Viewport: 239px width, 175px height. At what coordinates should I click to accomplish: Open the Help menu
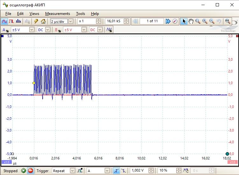[x=95, y=14]
